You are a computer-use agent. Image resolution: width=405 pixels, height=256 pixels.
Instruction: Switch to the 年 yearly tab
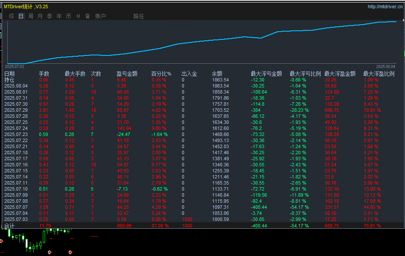(59, 16)
